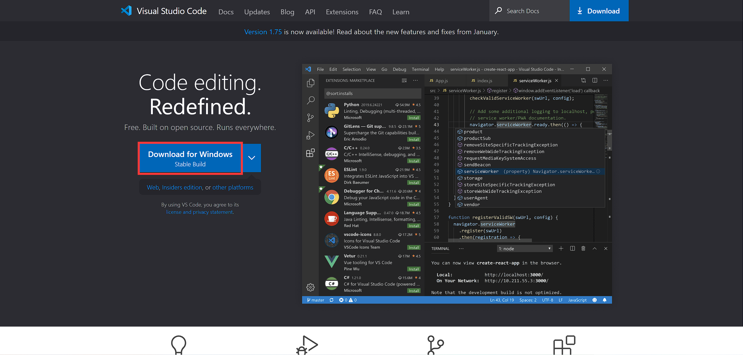Open the Version 1.75 release link
The width and height of the screenshot is (743, 355).
(x=263, y=32)
